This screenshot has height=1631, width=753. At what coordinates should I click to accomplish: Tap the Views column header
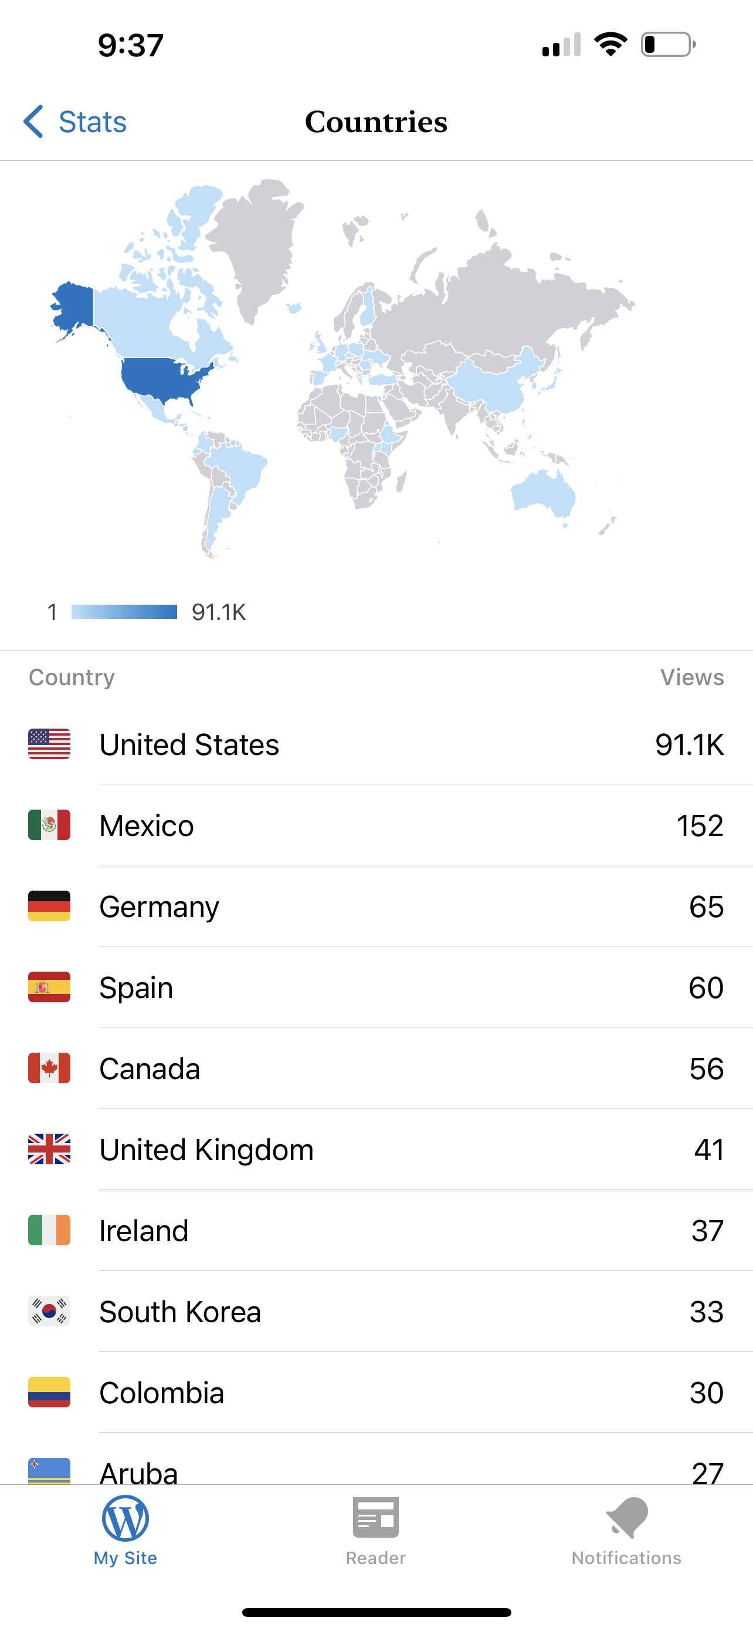coord(691,677)
